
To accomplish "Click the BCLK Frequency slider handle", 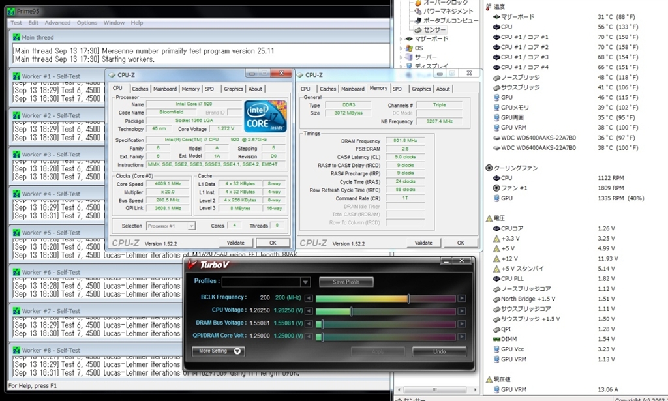I will click(x=409, y=298).
